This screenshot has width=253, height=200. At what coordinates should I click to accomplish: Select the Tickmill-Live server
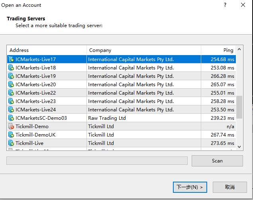point(122,143)
